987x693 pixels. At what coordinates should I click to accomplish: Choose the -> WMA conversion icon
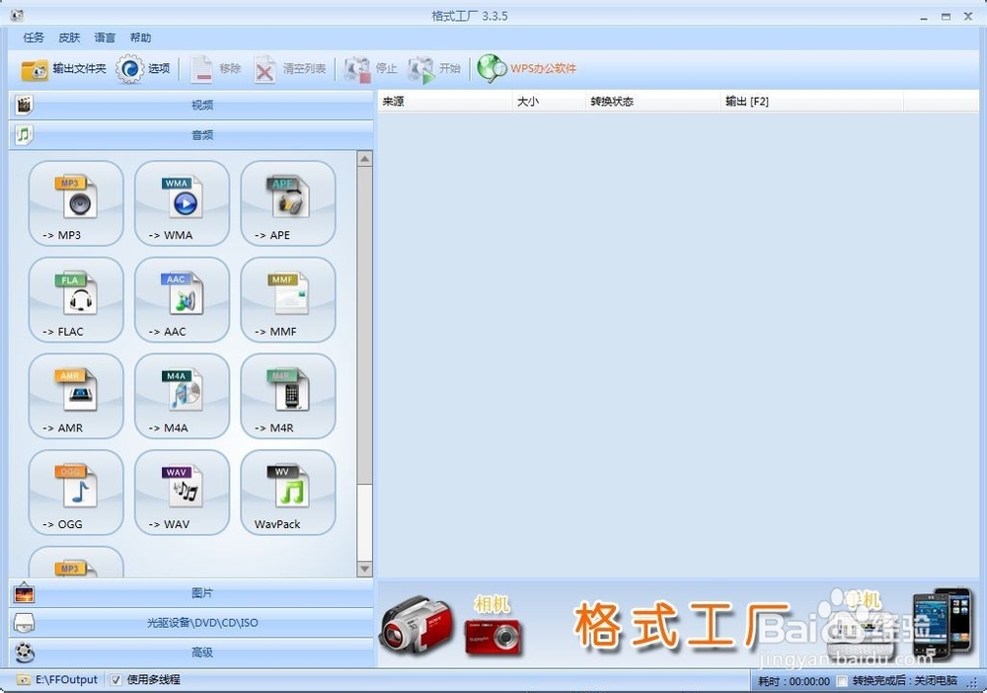pyautogui.click(x=182, y=203)
